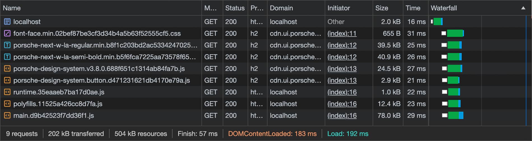Click the font icon for porsche-next-w-la-regular

[x=7, y=45]
